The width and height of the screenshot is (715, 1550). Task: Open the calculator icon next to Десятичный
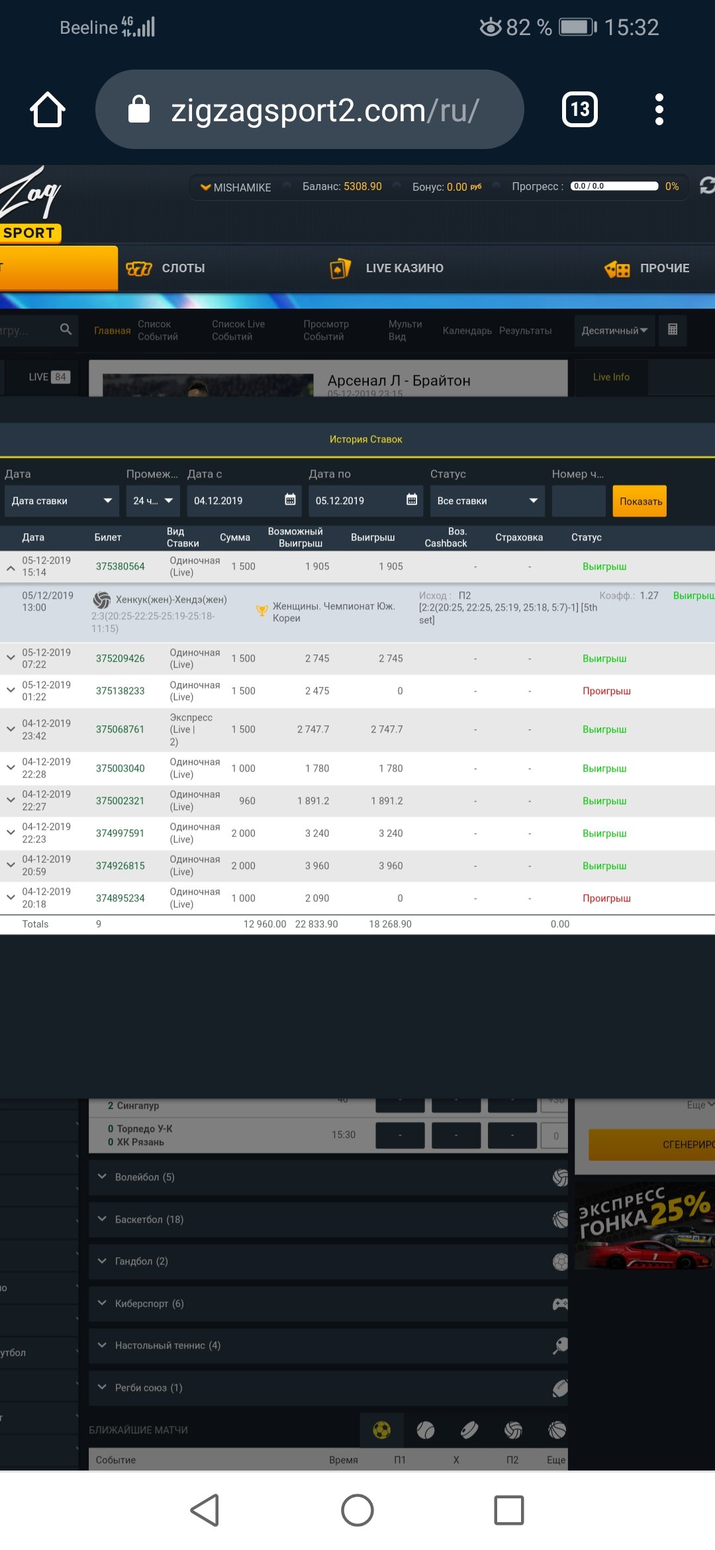[x=673, y=330]
